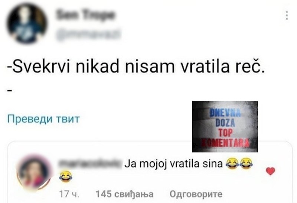This screenshot has width=297, height=203.
Task: Click the word "TOP" in the logo image
Action: tap(225, 133)
